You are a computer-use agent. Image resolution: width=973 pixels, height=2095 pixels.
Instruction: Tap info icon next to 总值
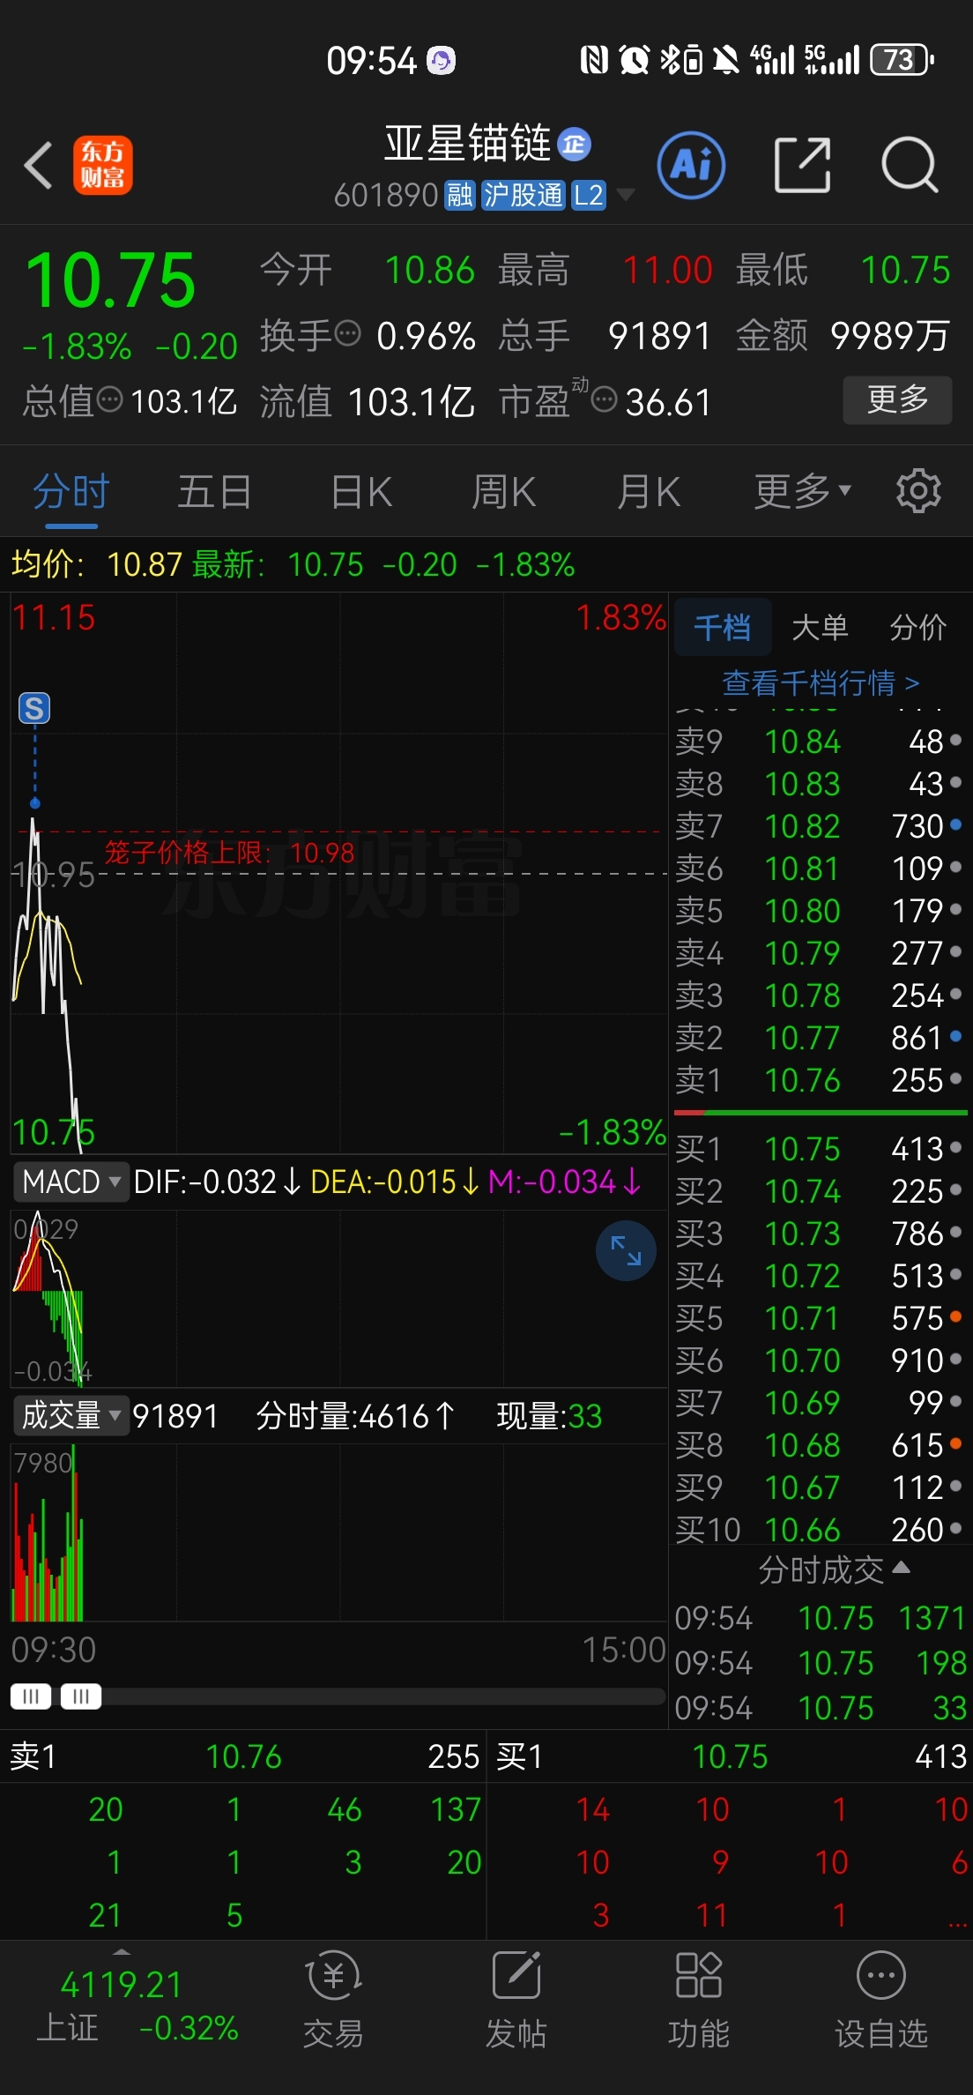[x=110, y=399]
